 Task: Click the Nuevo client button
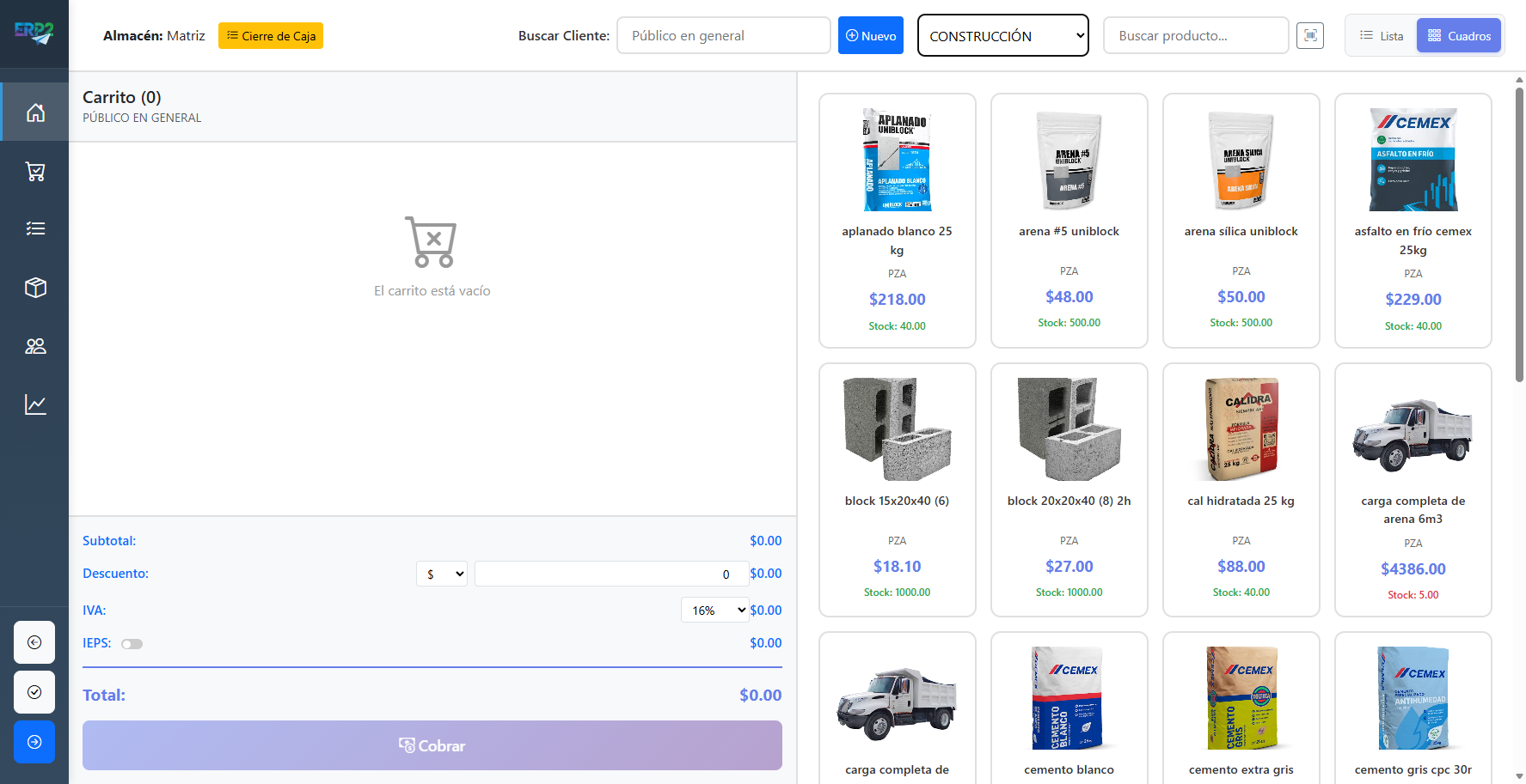point(870,36)
